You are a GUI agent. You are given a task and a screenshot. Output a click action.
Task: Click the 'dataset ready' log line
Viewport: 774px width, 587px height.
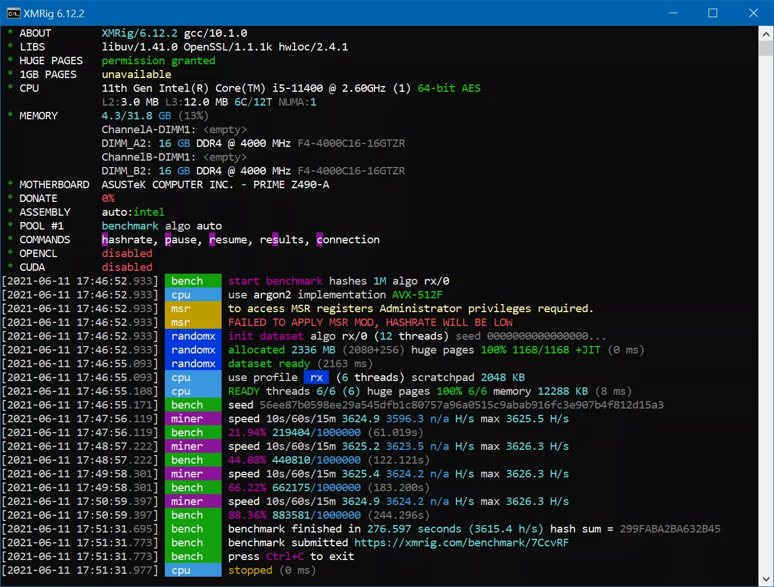tap(300, 364)
